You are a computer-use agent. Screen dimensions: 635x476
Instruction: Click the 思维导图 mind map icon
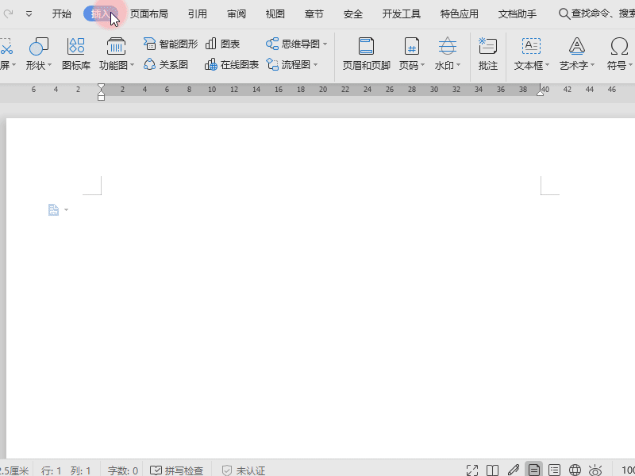point(272,44)
